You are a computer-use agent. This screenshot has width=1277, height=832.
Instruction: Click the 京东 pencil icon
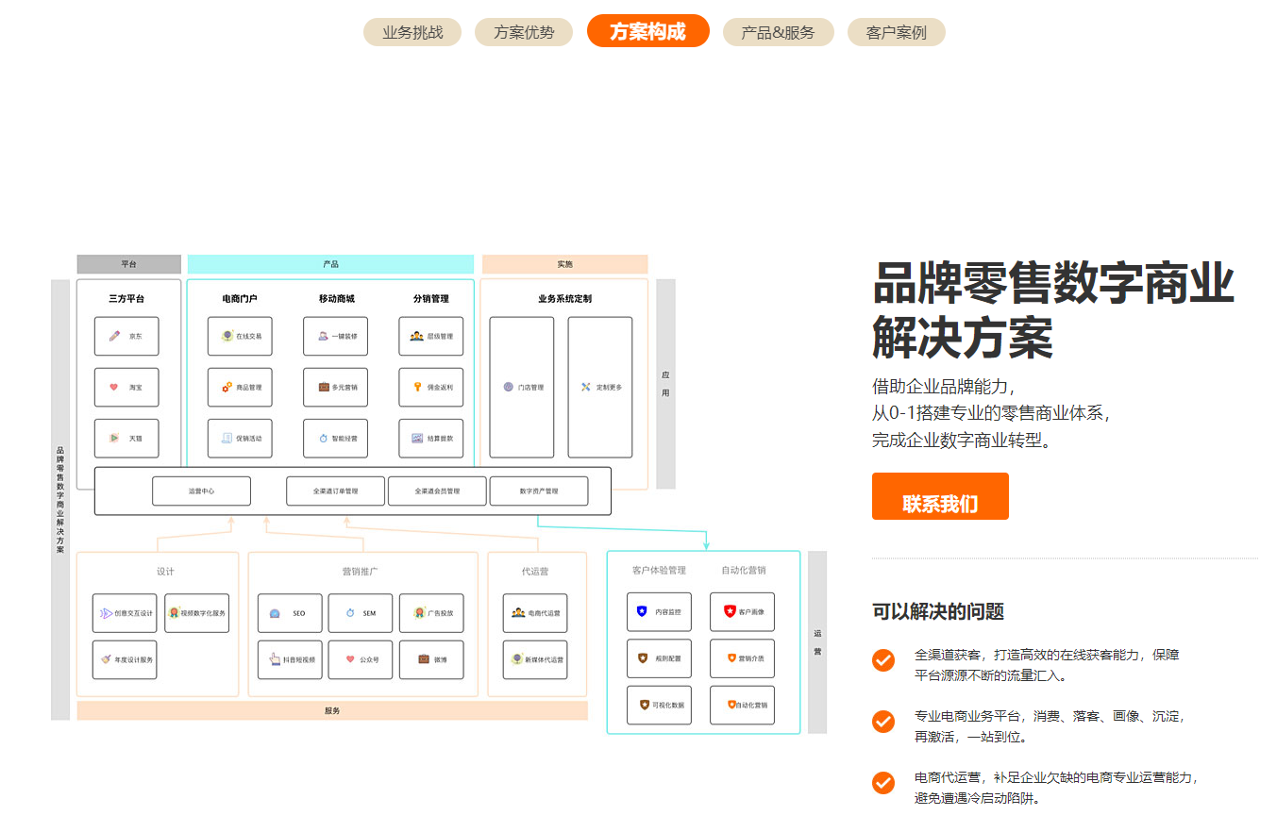[114, 336]
